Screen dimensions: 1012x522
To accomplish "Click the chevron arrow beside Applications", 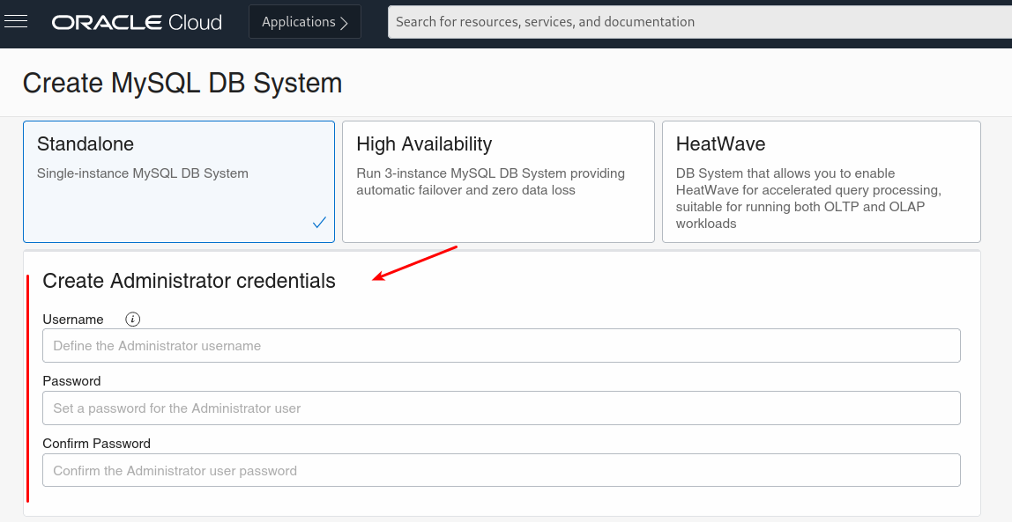I will [345, 22].
